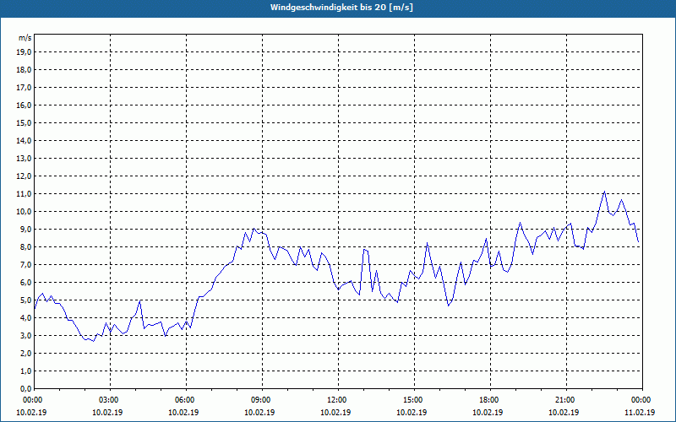Click the "m/s" unit label
676x422 pixels.
25,38
